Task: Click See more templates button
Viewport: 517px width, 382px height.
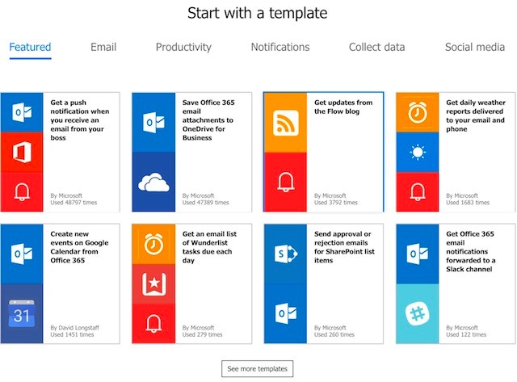Action: coord(257,369)
